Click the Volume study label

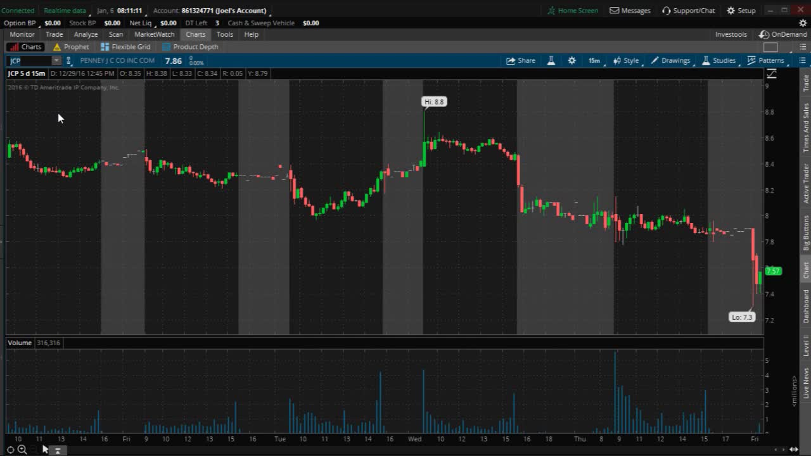pos(20,343)
